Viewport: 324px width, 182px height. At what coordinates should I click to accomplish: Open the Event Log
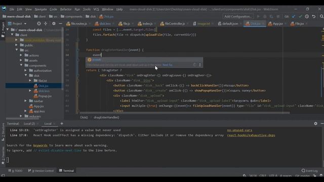pos(309,171)
